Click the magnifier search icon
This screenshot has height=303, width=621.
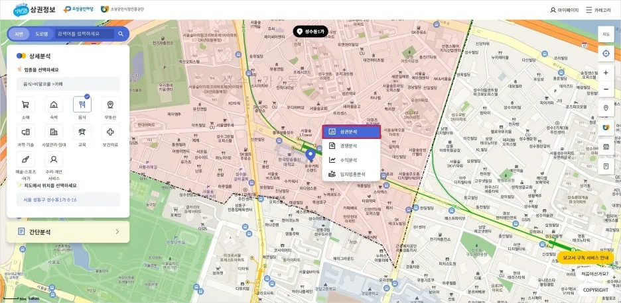click(x=121, y=34)
